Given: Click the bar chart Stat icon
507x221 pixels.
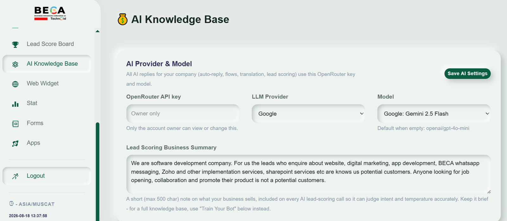Looking at the screenshot, I should pos(15,104).
